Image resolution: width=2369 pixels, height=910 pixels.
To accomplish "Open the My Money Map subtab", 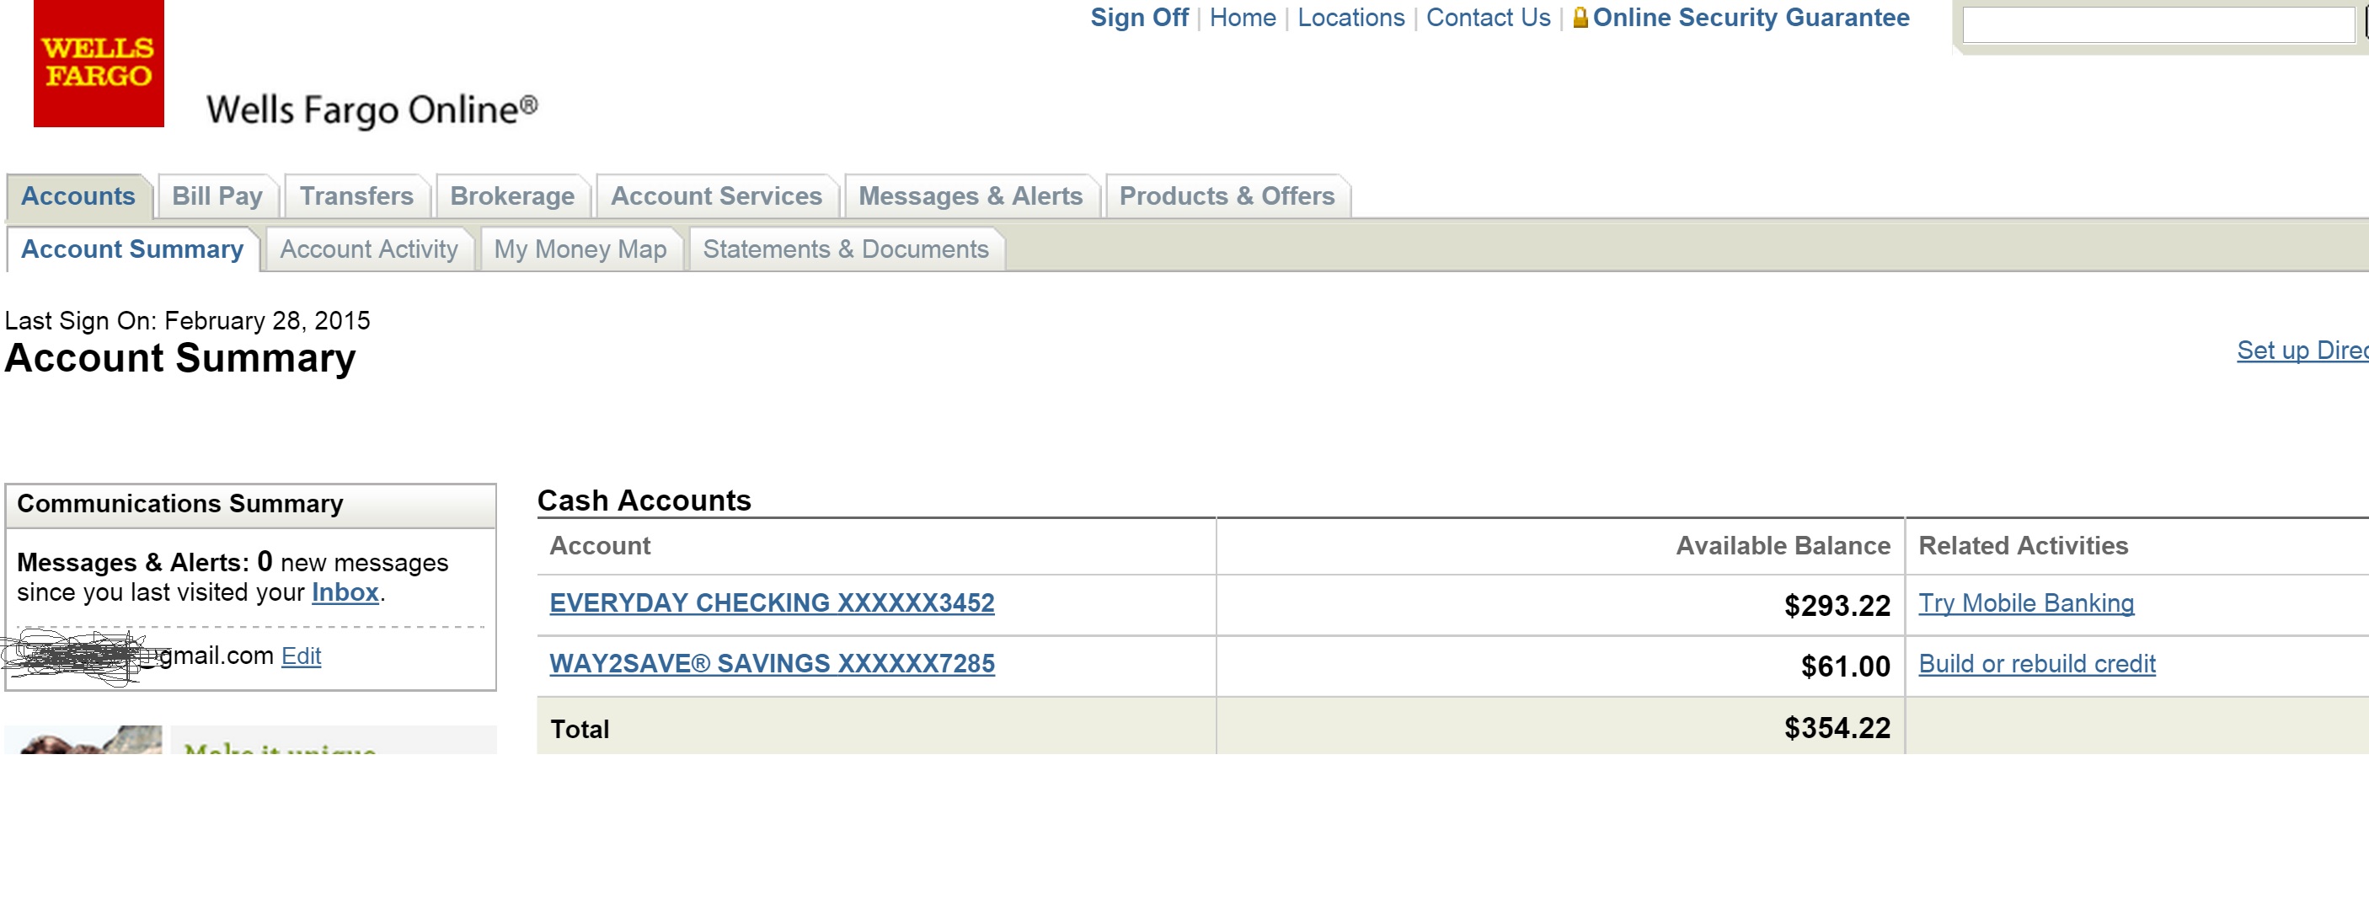I will click(x=580, y=249).
